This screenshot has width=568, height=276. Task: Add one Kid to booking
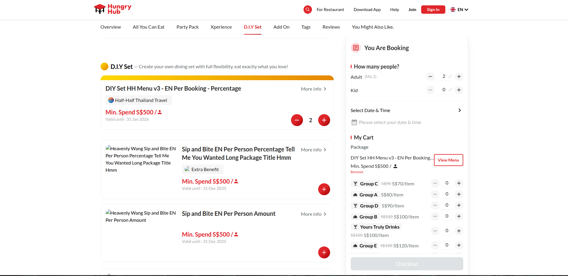point(459,90)
